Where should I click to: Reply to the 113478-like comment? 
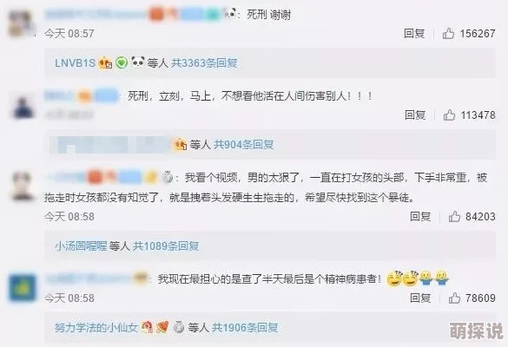(x=415, y=115)
